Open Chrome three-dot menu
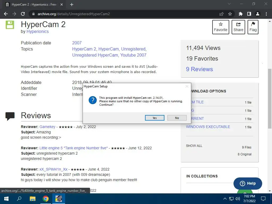 tap(266, 14)
